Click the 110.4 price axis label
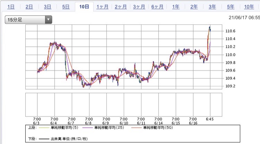The height and width of the screenshot is (144, 260). click(230, 39)
